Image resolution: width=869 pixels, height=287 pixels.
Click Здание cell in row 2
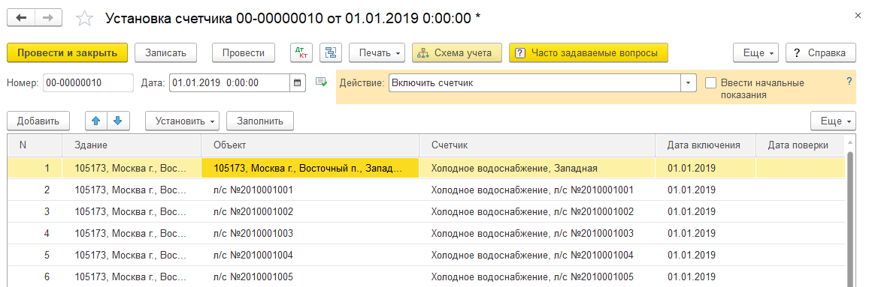(x=131, y=190)
